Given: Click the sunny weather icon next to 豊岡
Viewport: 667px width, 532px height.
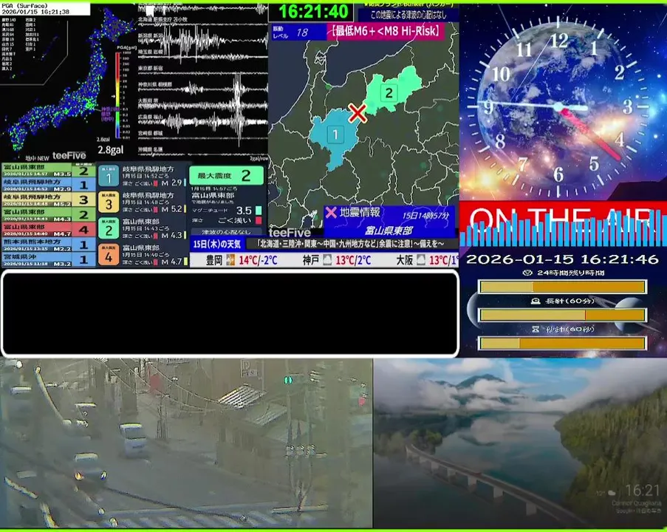Looking at the screenshot, I should coord(230,259).
